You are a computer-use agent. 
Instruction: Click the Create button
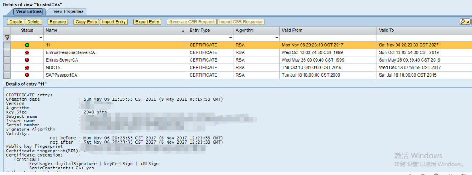point(16,22)
